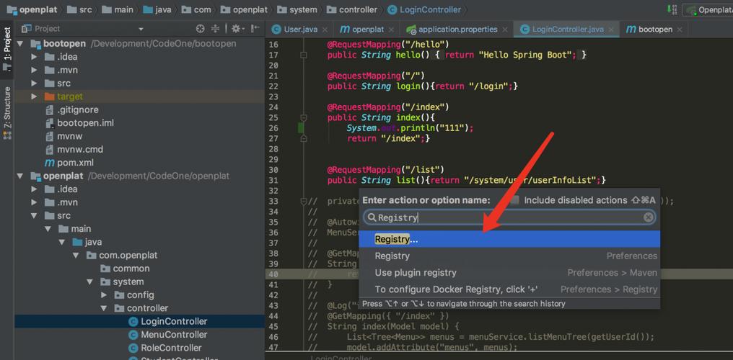This screenshot has height=360, width=733.
Task: Toggle the Structure side tool window
Action: click(x=7, y=108)
